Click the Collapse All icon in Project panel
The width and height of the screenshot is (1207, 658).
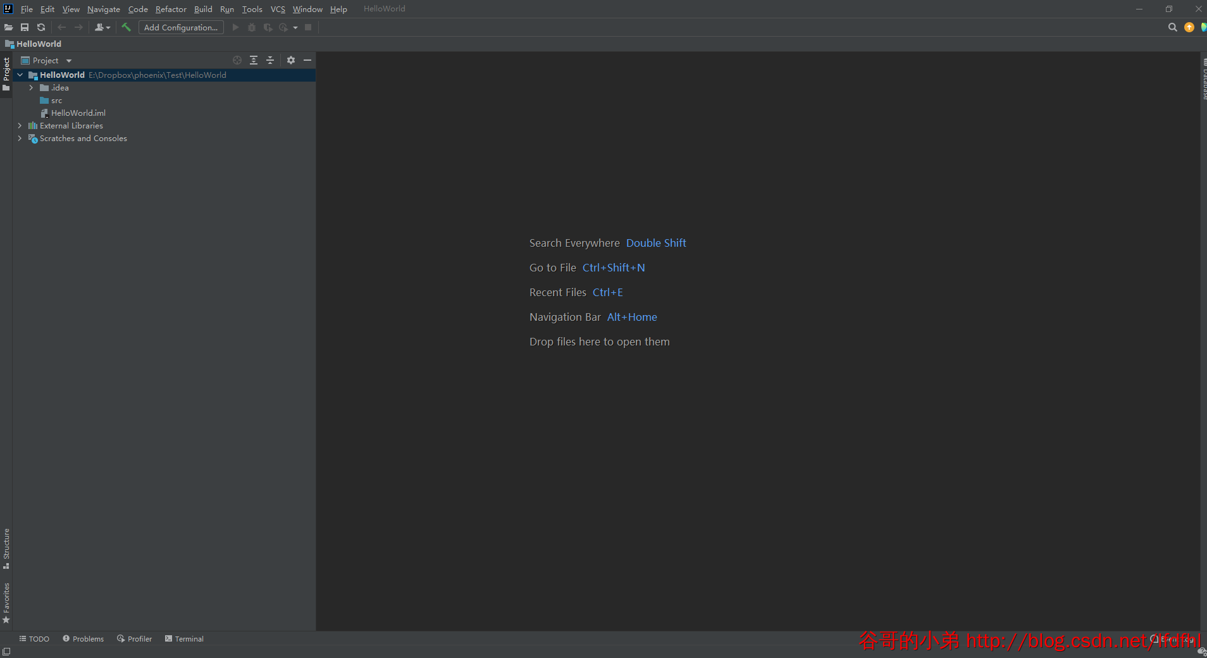point(270,60)
